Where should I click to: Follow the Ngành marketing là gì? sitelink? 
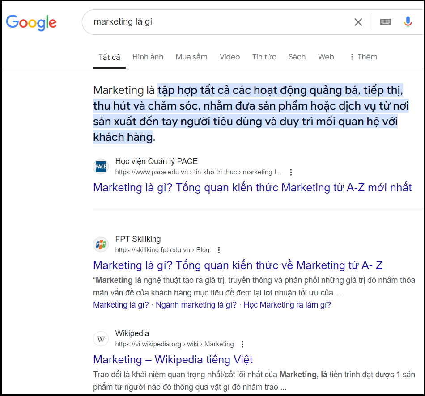[x=196, y=305]
